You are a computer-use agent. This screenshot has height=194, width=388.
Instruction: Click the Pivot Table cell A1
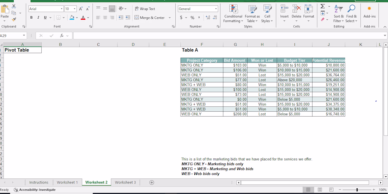[x=23, y=50]
